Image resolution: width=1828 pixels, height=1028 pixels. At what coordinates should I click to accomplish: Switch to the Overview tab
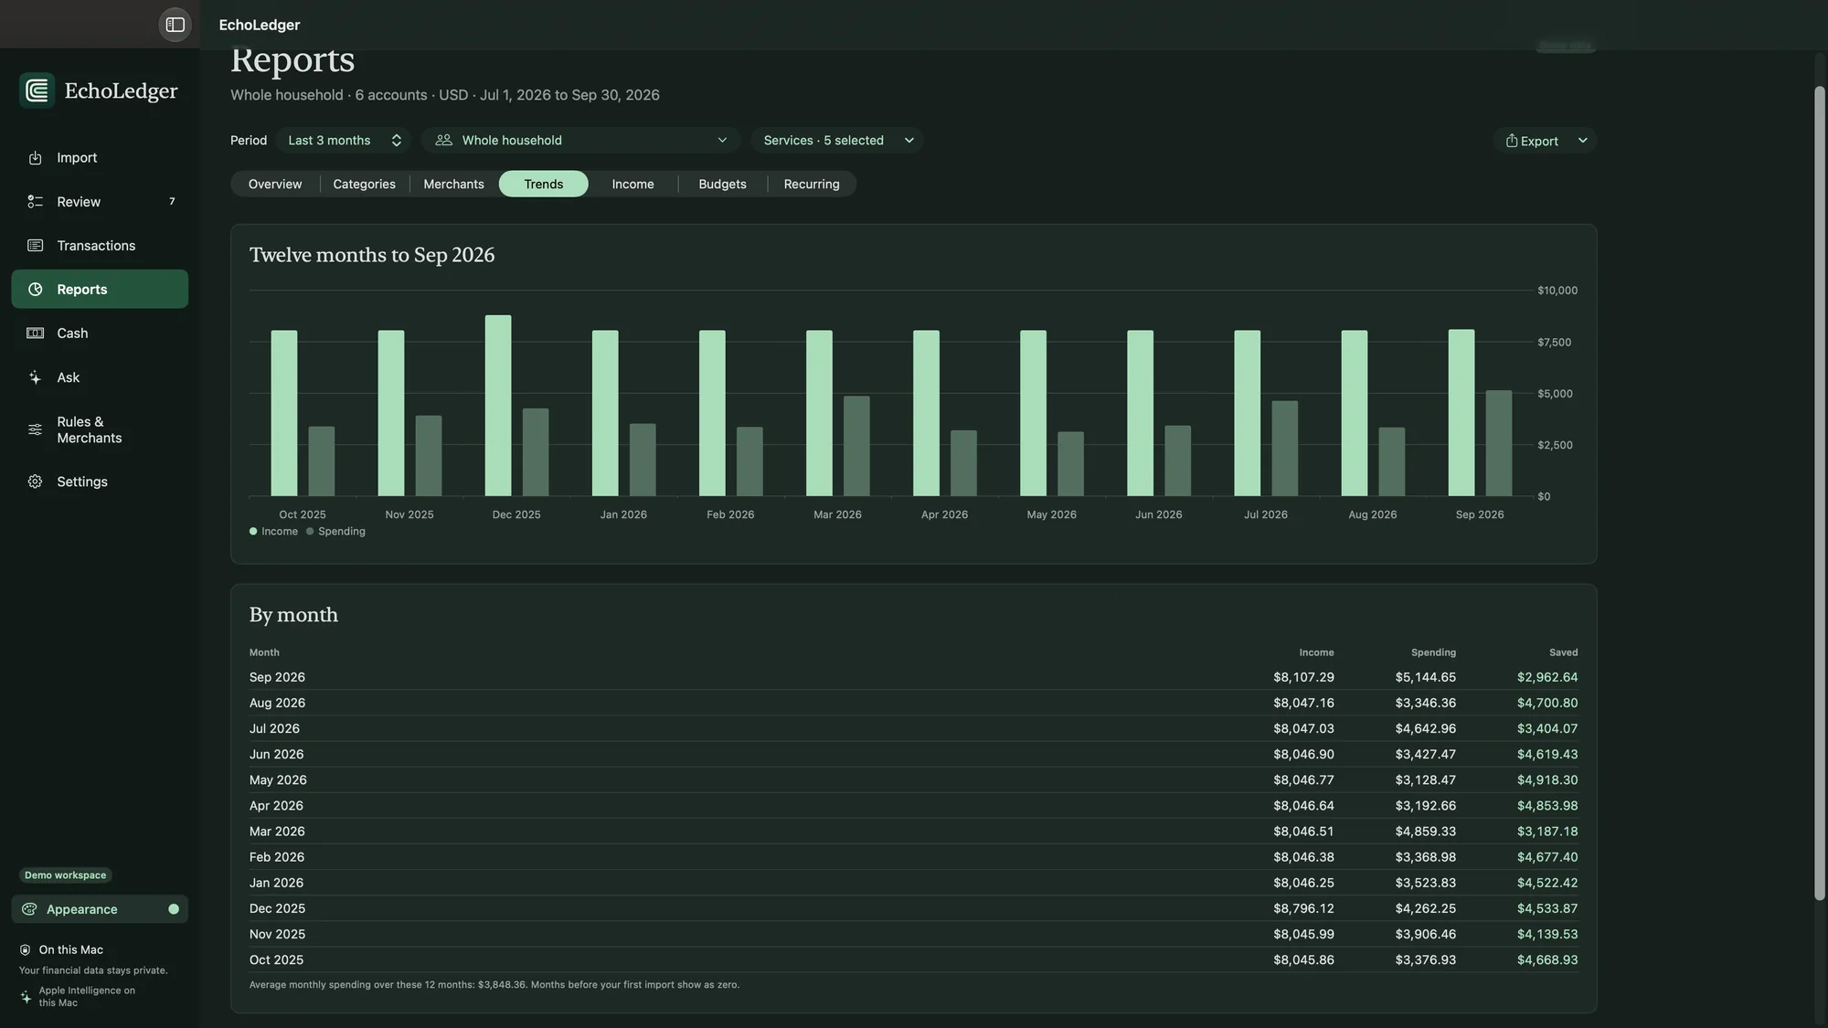click(275, 184)
